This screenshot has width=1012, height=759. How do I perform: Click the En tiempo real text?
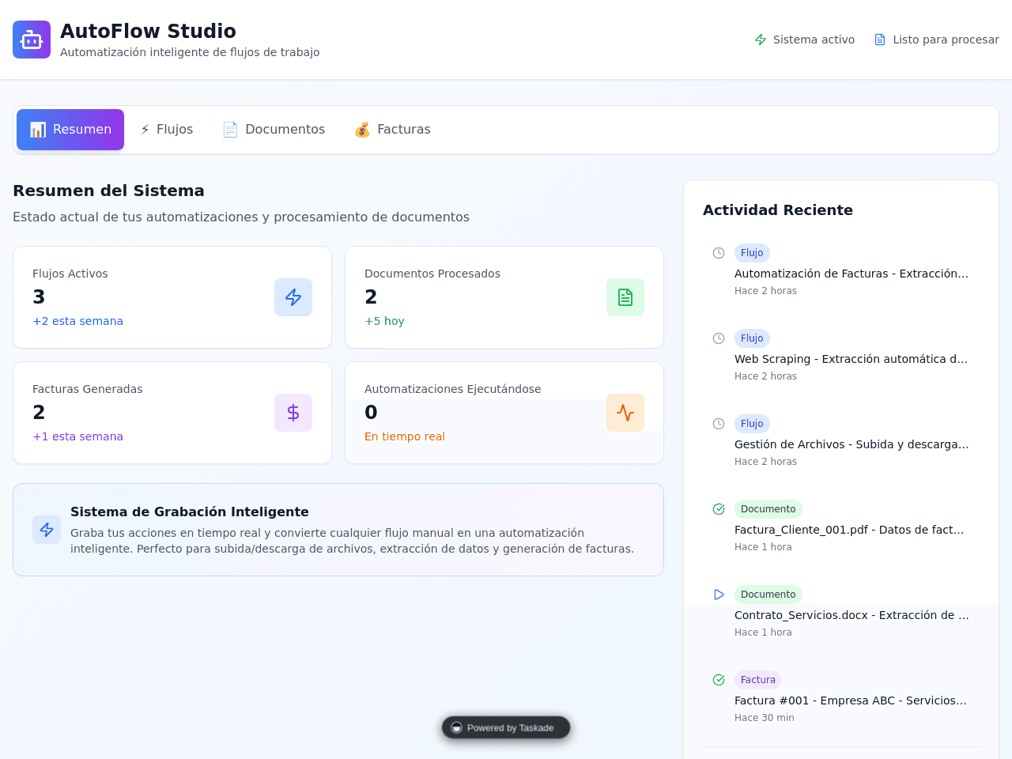click(x=405, y=436)
